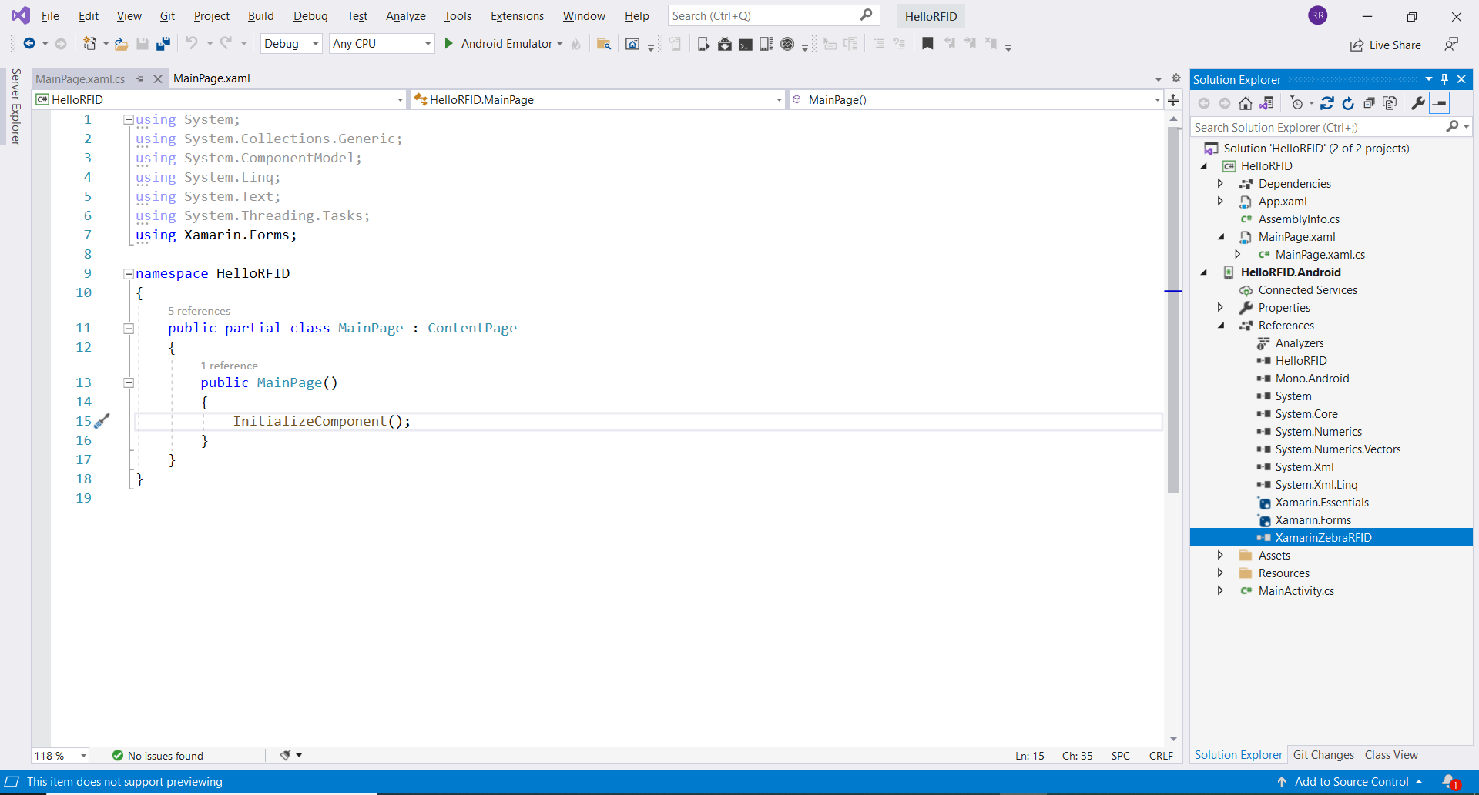
Task: Click the Live Share button
Action: (x=1386, y=45)
